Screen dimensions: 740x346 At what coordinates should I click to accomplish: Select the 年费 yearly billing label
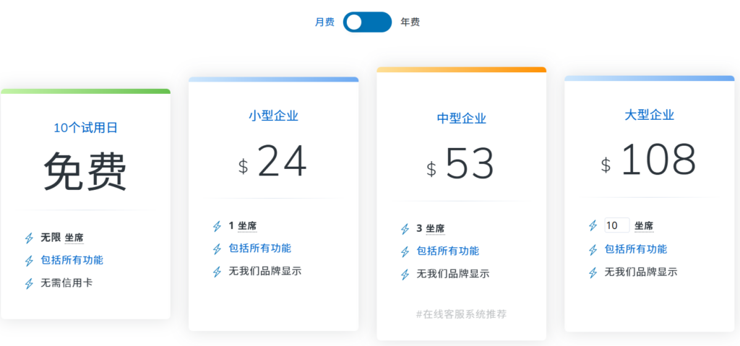(410, 22)
